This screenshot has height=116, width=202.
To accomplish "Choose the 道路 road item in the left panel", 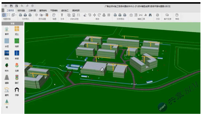I will [x=7, y=79].
